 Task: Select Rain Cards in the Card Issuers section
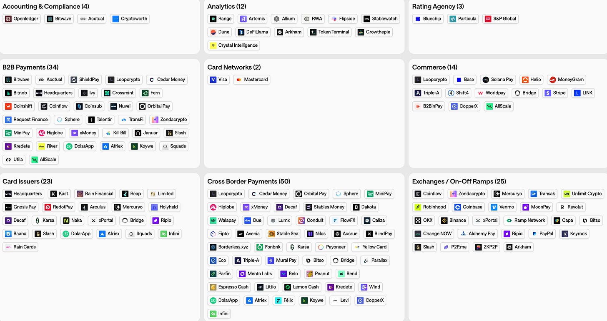coord(20,247)
